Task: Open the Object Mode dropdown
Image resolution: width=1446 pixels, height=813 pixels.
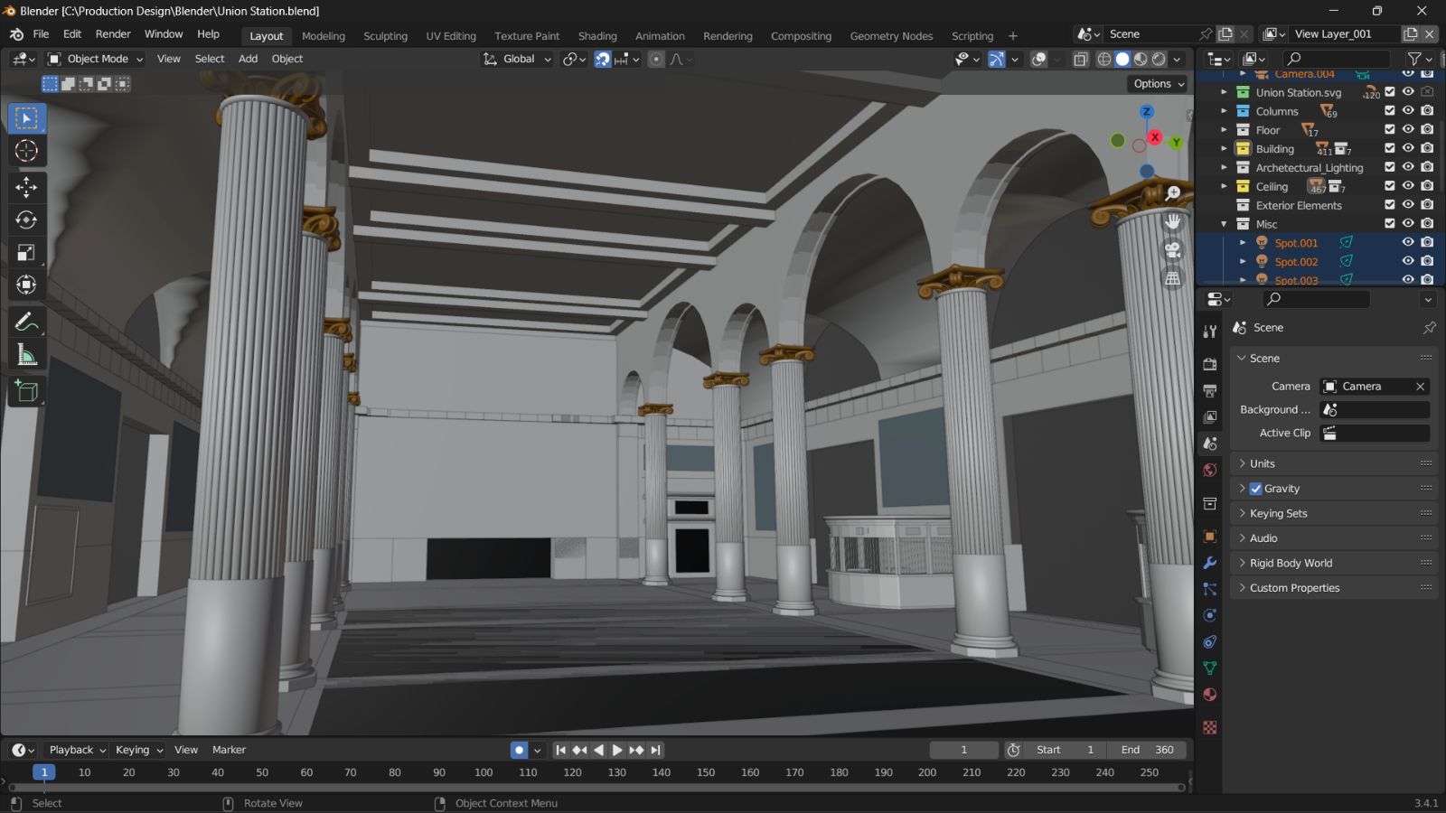Action: coord(95,59)
